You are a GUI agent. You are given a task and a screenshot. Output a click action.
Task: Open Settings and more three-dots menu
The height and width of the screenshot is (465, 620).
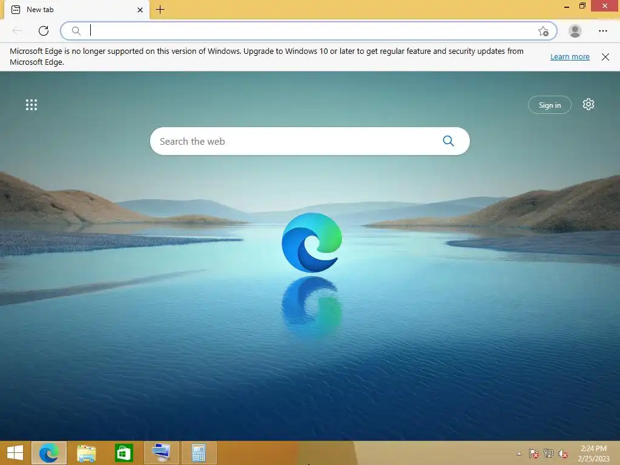click(602, 31)
